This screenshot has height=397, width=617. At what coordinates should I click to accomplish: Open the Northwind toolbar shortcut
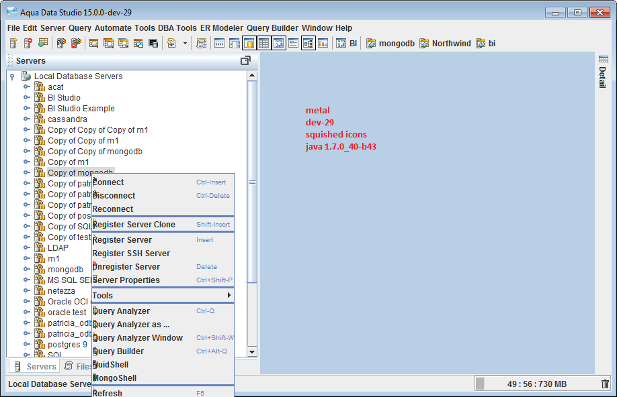click(x=445, y=43)
